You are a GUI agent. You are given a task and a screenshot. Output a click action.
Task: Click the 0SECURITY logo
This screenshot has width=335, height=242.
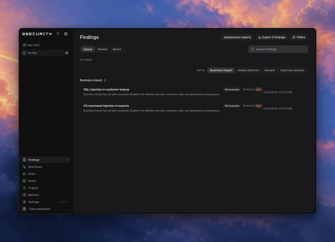(37, 34)
